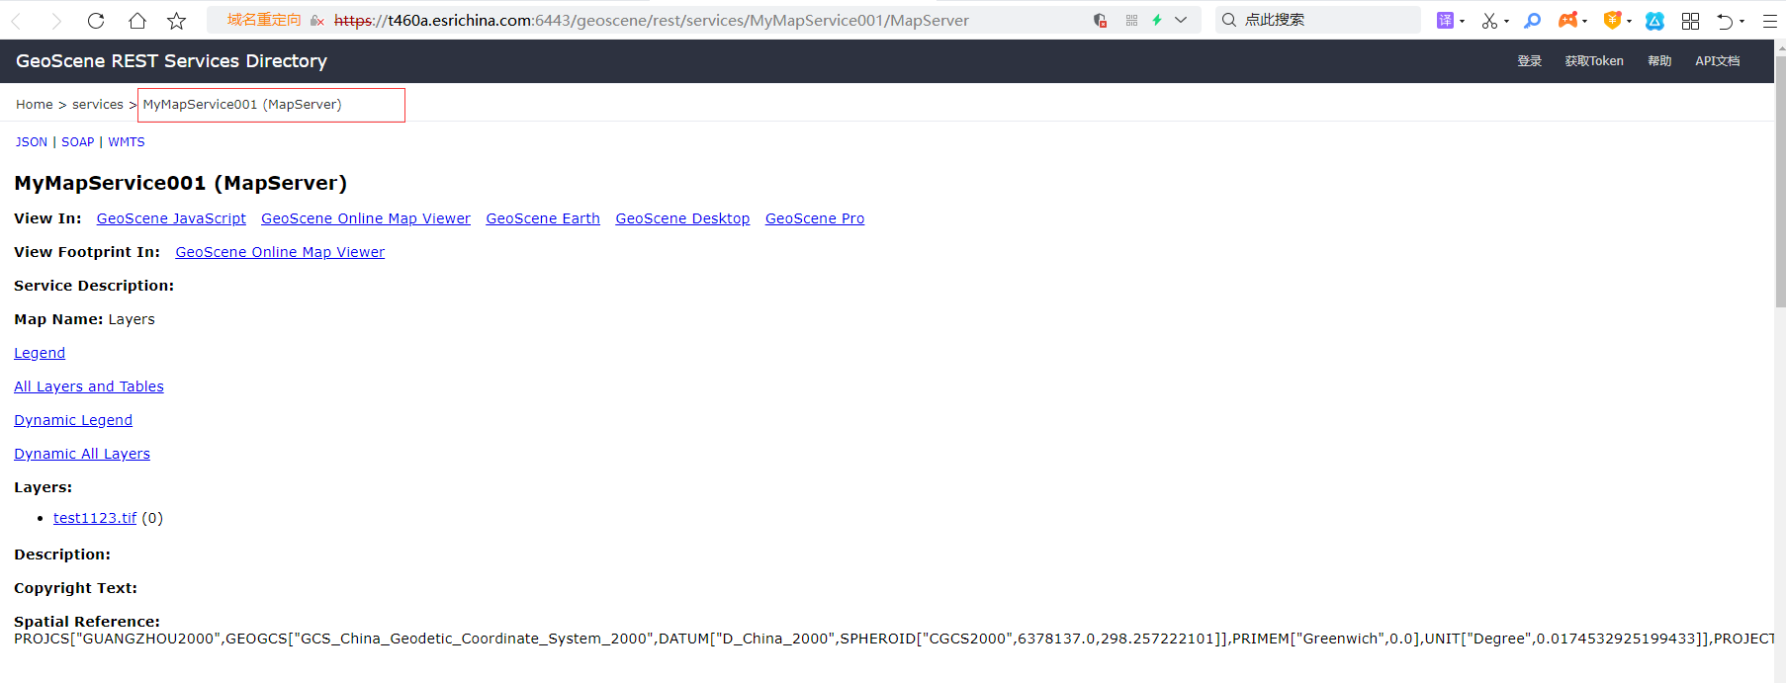Open the test1123.tif layer link

pyautogui.click(x=95, y=518)
